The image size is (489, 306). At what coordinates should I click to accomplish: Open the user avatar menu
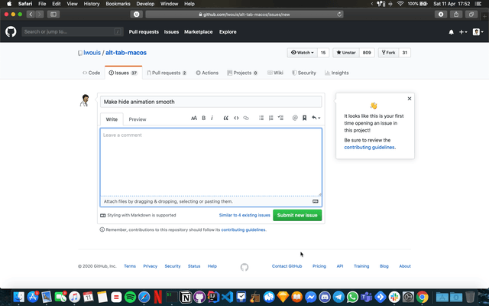click(x=478, y=32)
